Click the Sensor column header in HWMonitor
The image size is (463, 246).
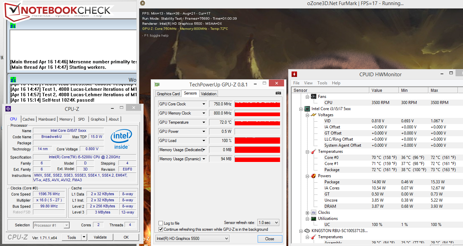(x=330, y=90)
